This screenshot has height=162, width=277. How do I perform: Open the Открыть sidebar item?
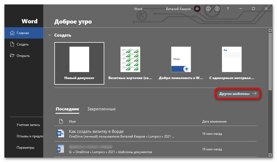coord(24,56)
